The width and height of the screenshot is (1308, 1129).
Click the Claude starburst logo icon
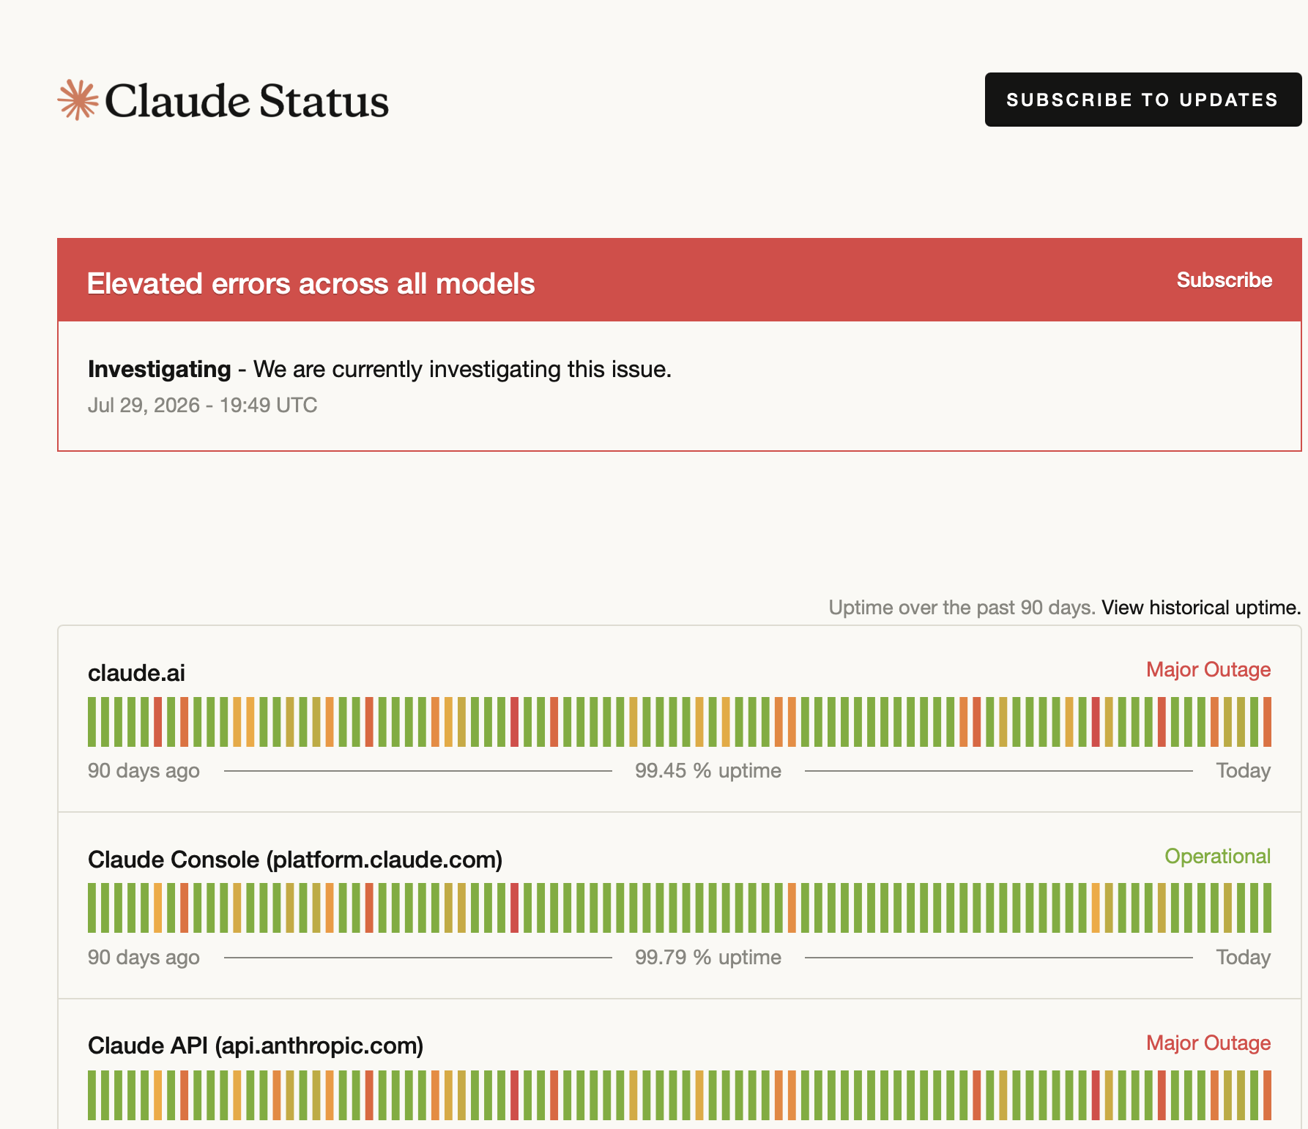(78, 100)
